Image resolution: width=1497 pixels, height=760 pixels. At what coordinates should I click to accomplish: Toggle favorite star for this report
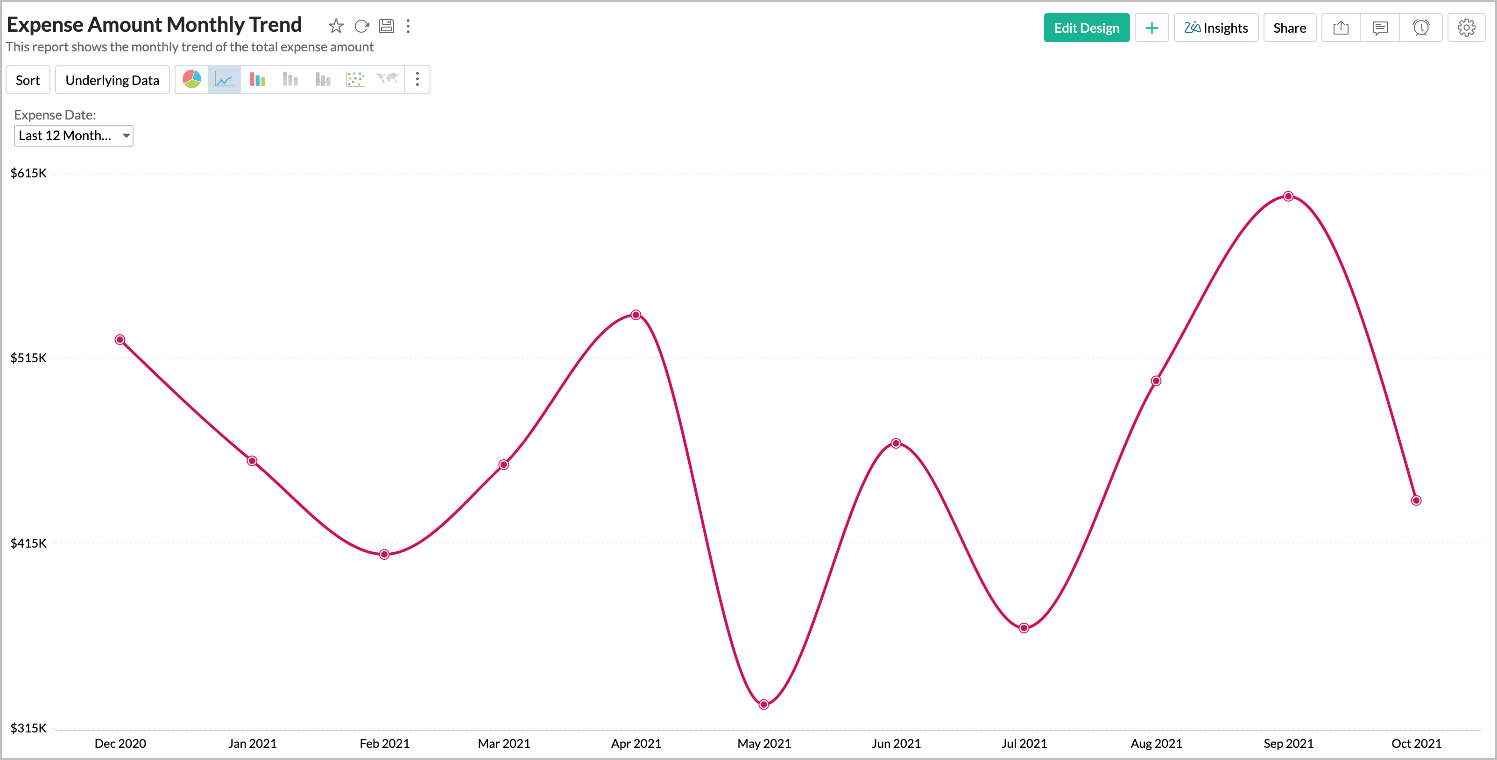click(x=336, y=26)
